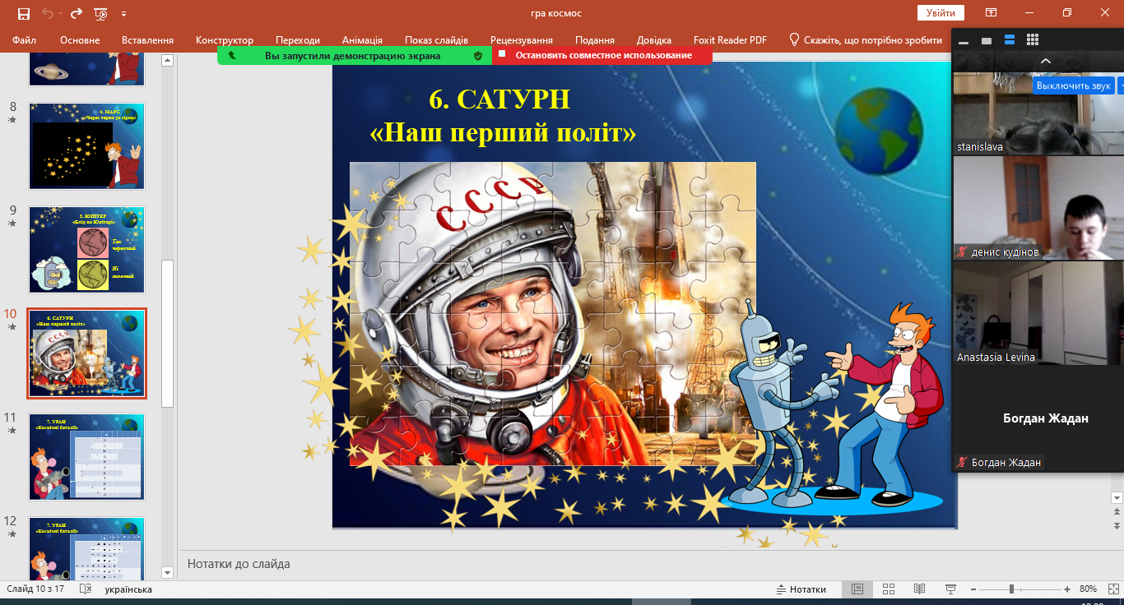The width and height of the screenshot is (1124, 605).
Task: Open the undo history dropdown arrow
Action: point(60,14)
